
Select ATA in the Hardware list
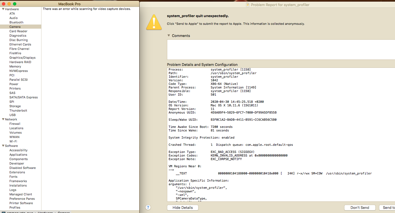tap(12, 14)
